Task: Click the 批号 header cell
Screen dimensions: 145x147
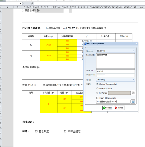Action: tap(31, 93)
